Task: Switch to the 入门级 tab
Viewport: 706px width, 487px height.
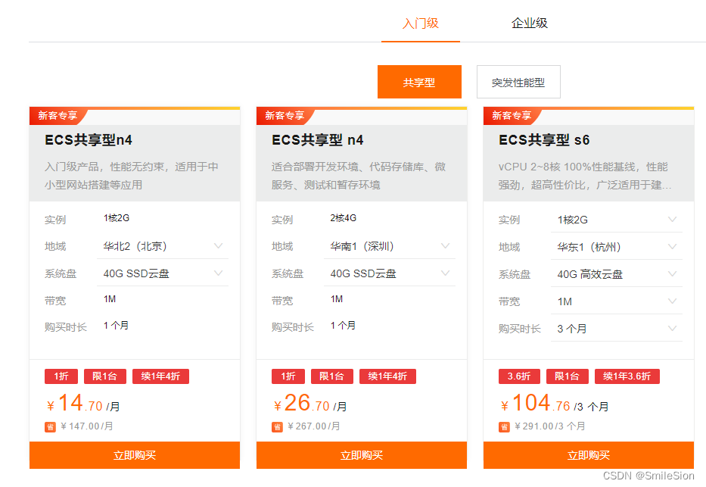Action: coord(421,23)
